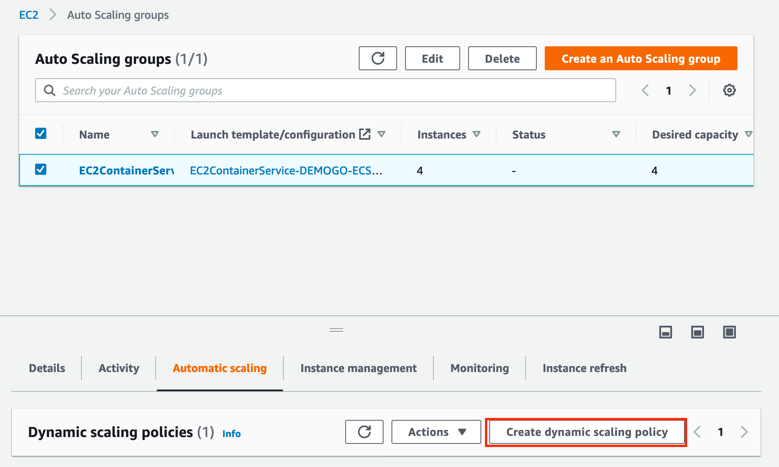Uncheck the EC2ContainerService row checkbox
Viewport: 779px width, 467px height.
[x=41, y=169]
